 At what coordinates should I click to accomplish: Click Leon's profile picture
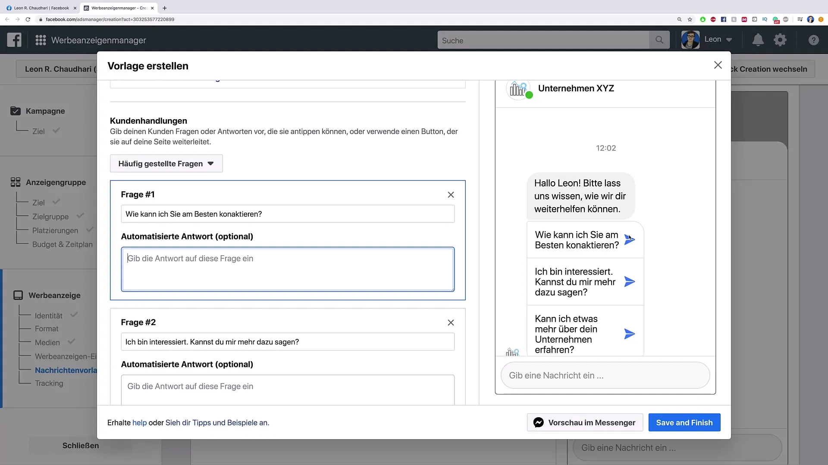click(x=690, y=40)
